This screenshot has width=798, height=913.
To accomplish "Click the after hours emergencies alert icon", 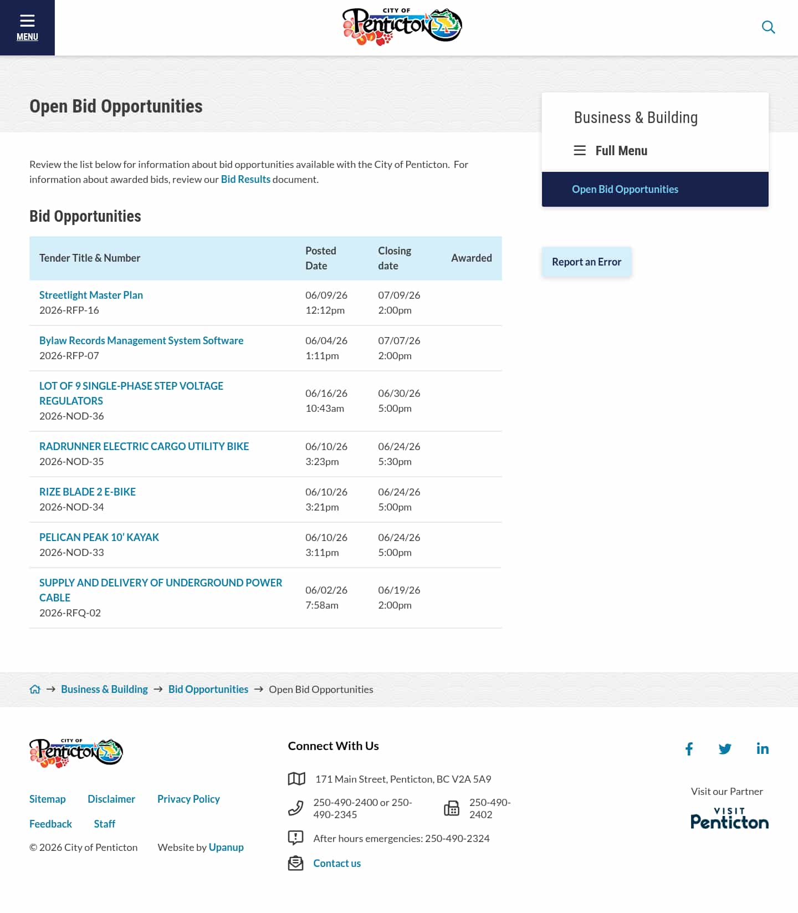I will (x=295, y=838).
